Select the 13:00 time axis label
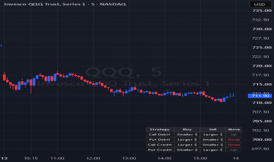Viewport: 274px width, 162px height. [x=129, y=158]
